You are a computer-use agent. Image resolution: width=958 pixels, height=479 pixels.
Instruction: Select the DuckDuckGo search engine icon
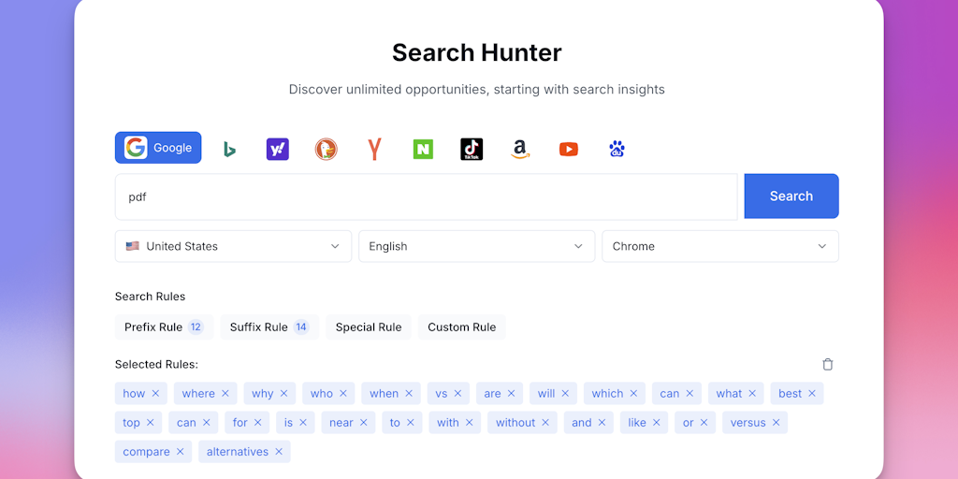click(327, 149)
